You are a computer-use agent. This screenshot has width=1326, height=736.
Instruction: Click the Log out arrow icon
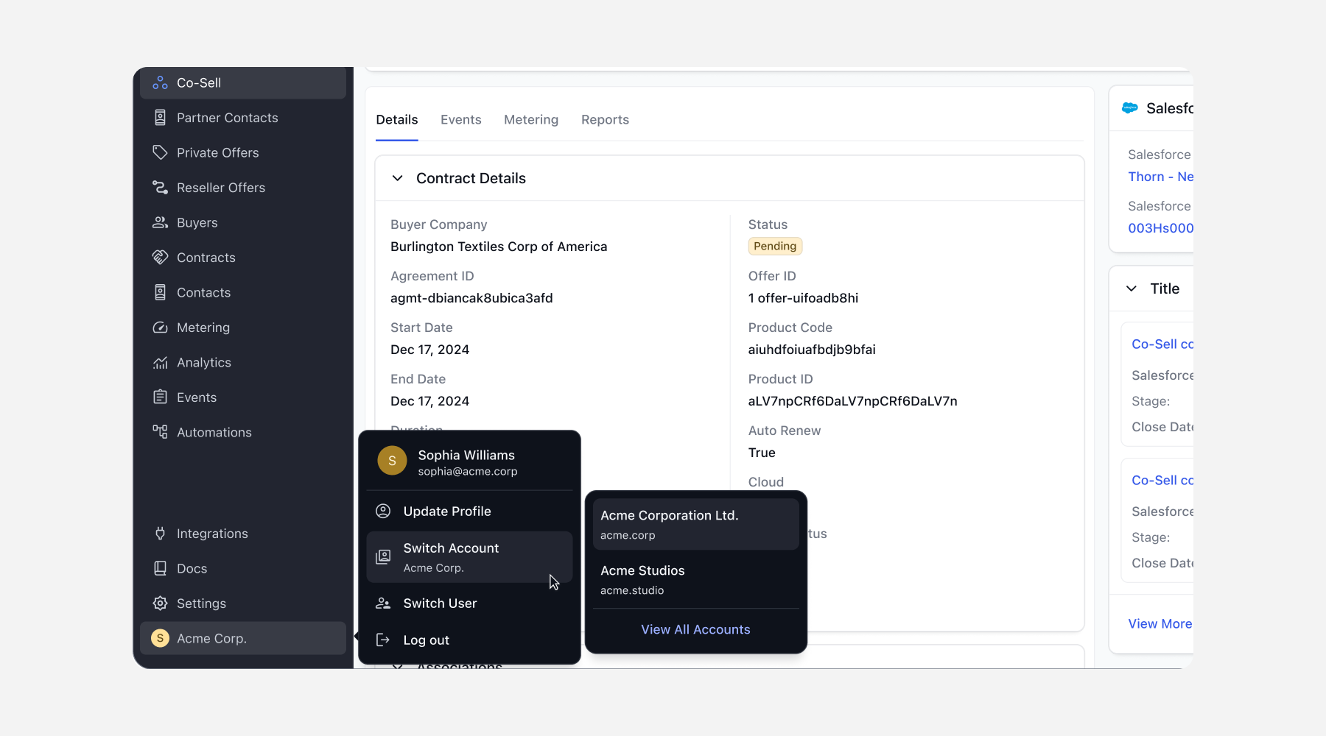(x=383, y=640)
